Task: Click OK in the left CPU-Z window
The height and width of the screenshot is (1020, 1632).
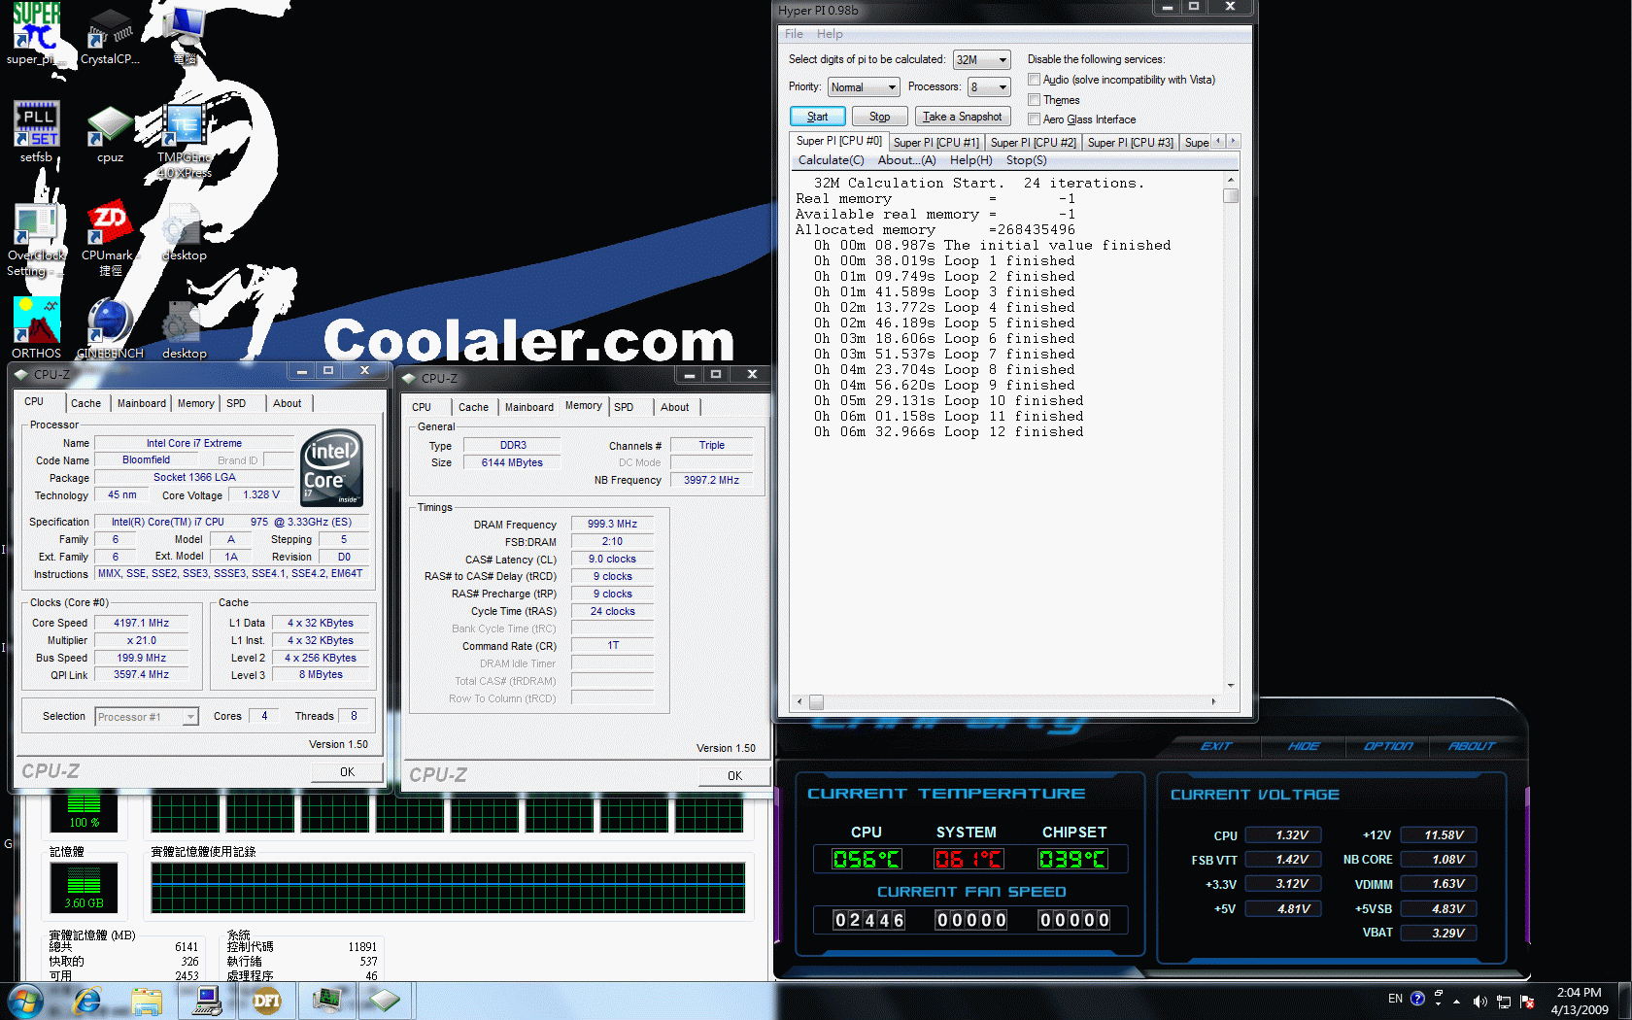Action: pyautogui.click(x=347, y=772)
